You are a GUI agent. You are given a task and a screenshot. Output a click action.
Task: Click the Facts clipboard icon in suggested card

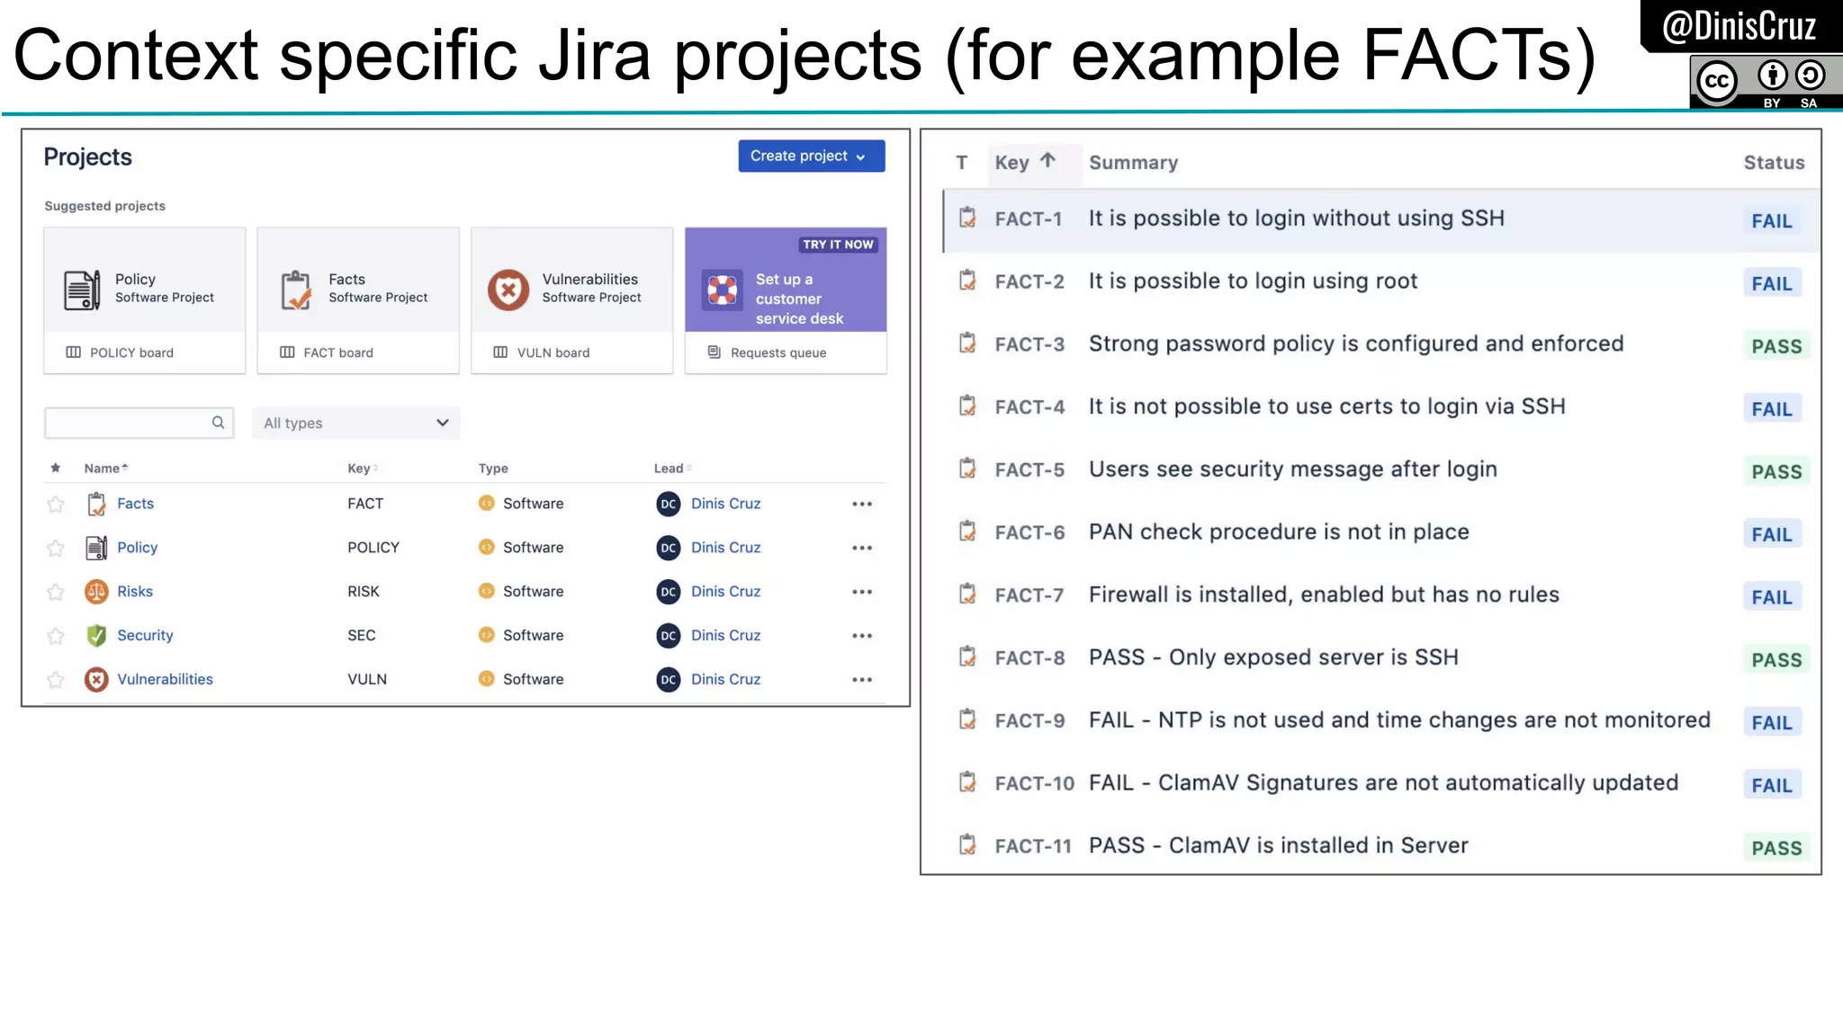(295, 290)
